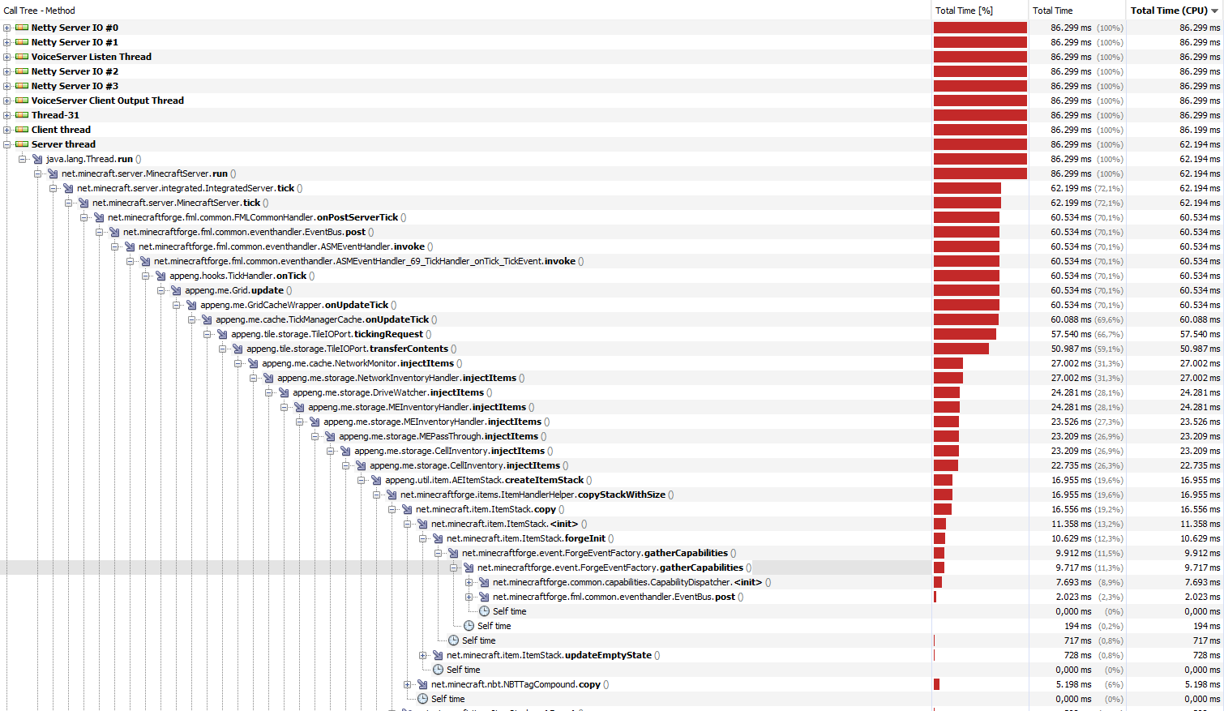Click the EventBus.post method icon under onPostServerTick
The width and height of the screenshot is (1224, 711).
(114, 232)
